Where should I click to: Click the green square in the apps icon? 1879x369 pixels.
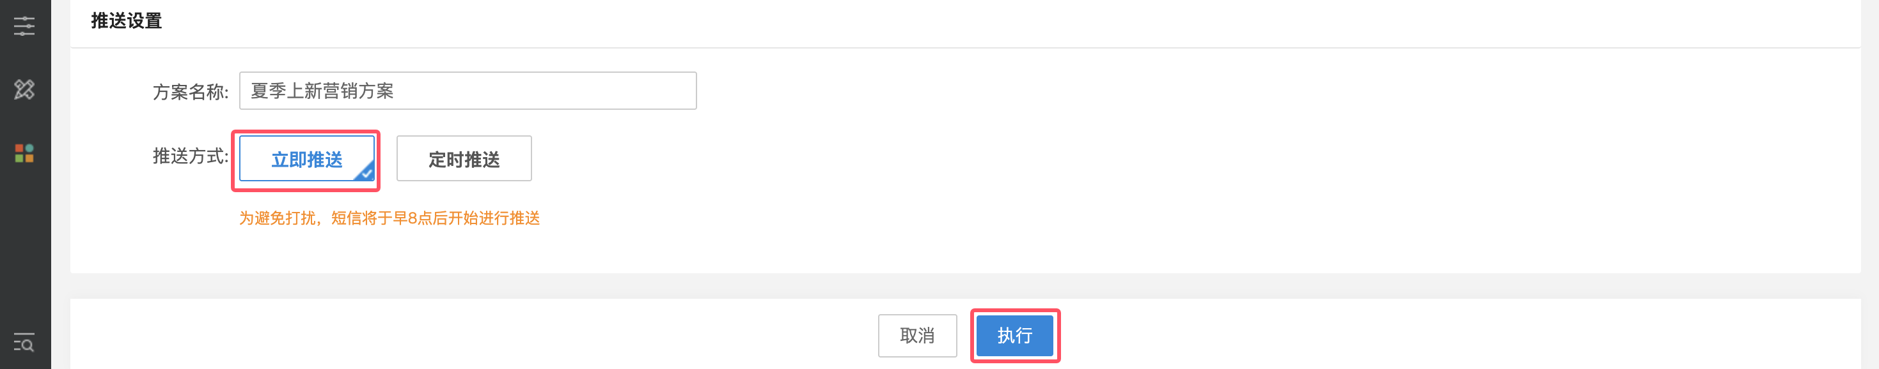pyautogui.click(x=20, y=159)
